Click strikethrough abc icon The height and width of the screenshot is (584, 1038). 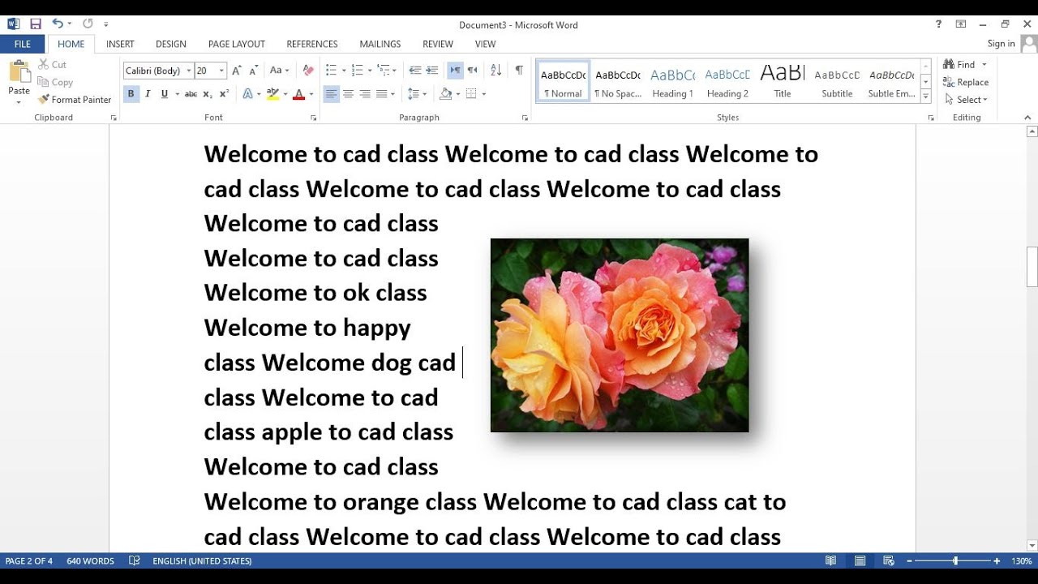pyautogui.click(x=191, y=94)
